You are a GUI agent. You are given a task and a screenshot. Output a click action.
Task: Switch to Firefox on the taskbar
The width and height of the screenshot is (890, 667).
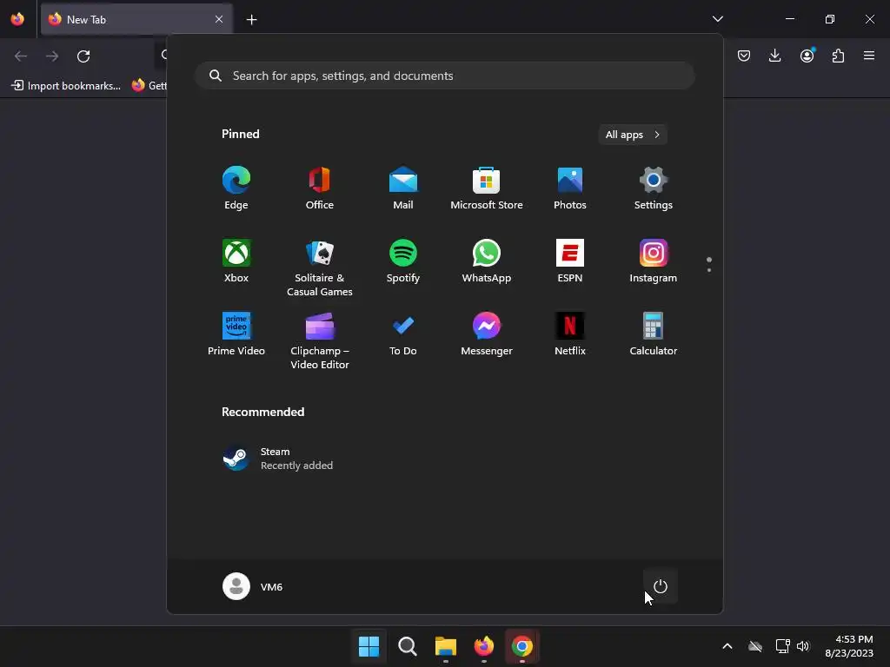(x=484, y=646)
